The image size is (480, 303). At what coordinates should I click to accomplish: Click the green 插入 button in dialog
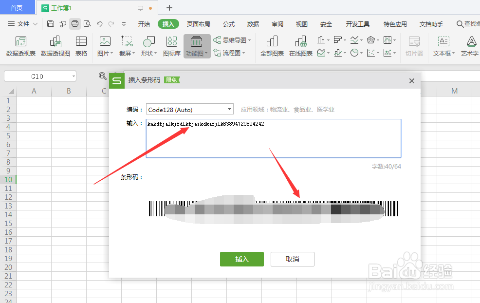click(x=242, y=259)
